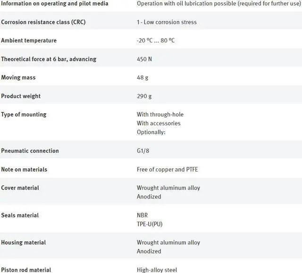Click the 'Product weight' label

(x=21, y=96)
